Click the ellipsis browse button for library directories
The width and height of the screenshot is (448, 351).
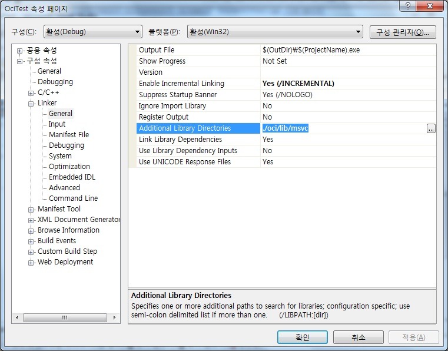point(431,128)
